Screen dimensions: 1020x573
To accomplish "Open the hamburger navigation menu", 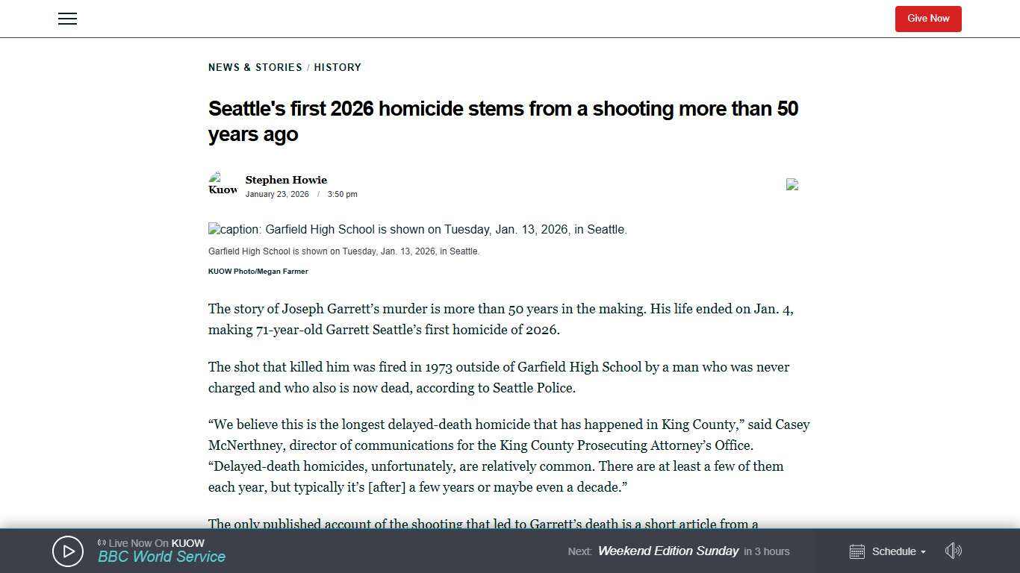I will (67, 19).
